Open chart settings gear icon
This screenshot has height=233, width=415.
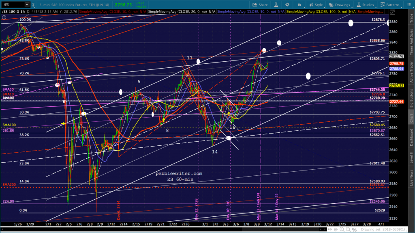coord(287,5)
